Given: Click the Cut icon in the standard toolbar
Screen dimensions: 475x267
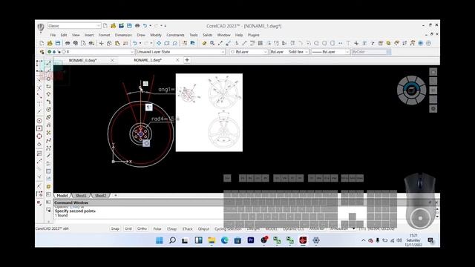Looking at the screenshot, I should [102, 43].
